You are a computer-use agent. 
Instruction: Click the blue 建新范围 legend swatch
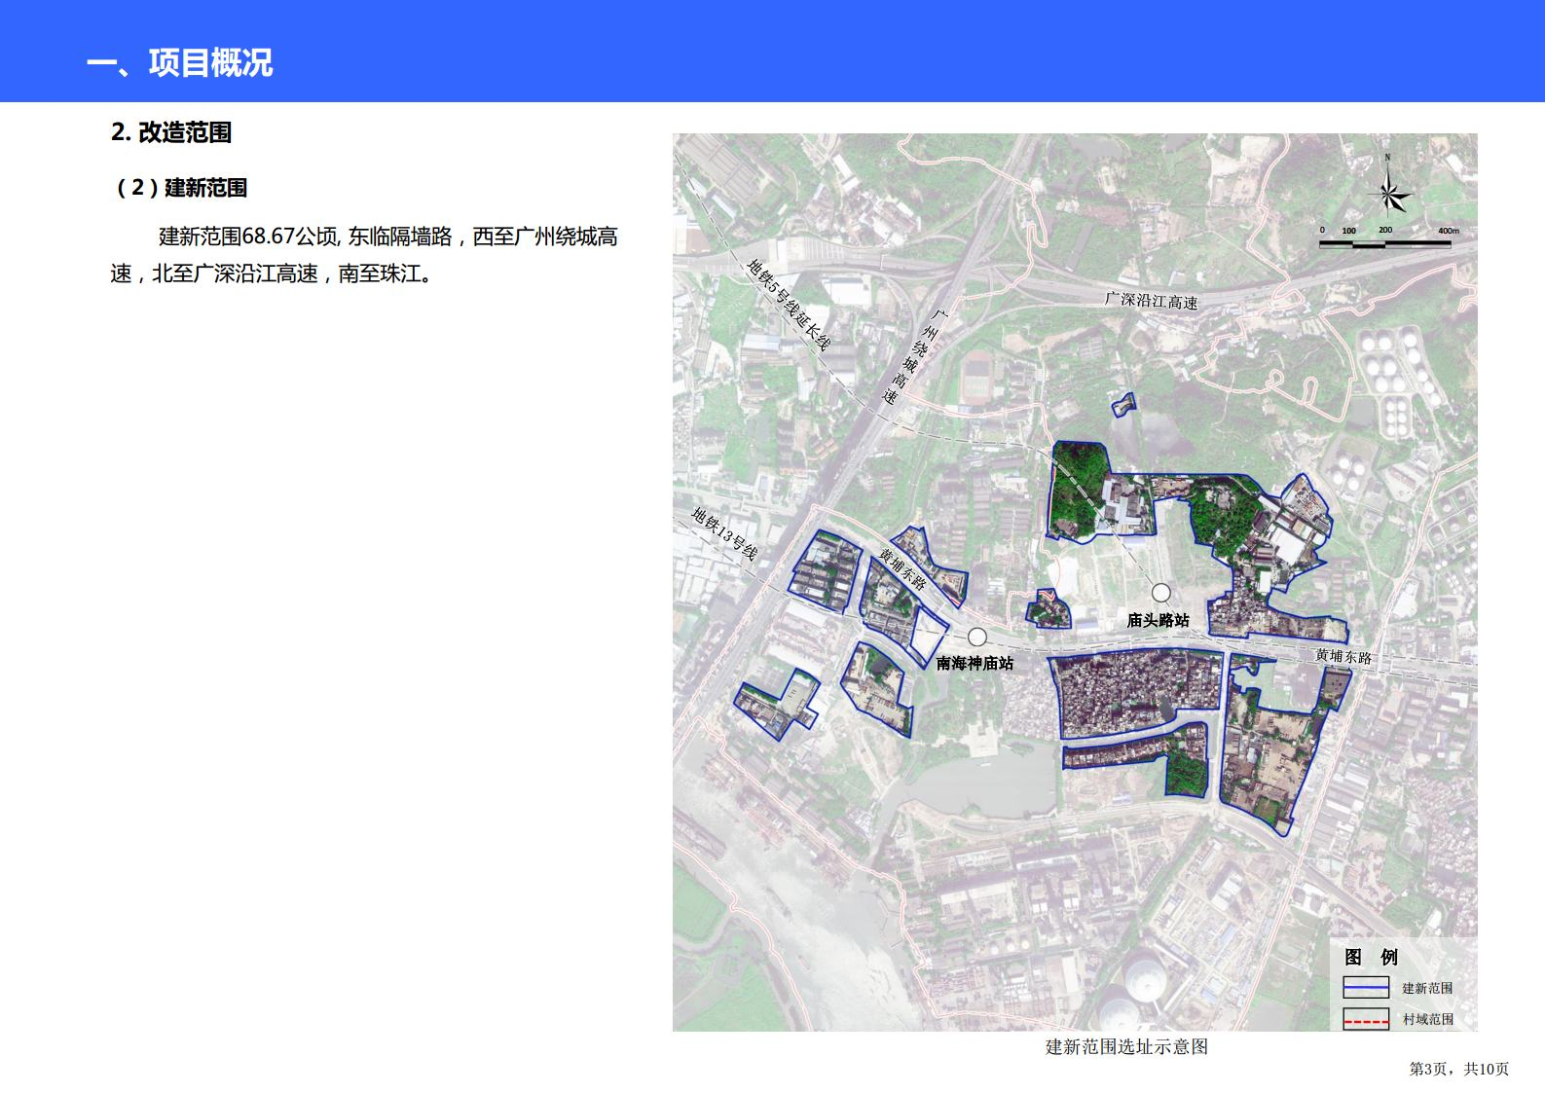coord(1366,988)
